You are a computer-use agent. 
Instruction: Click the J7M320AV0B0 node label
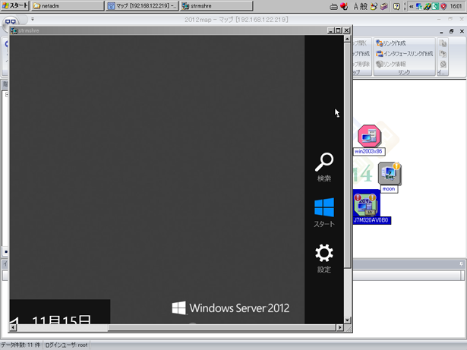[371, 220]
